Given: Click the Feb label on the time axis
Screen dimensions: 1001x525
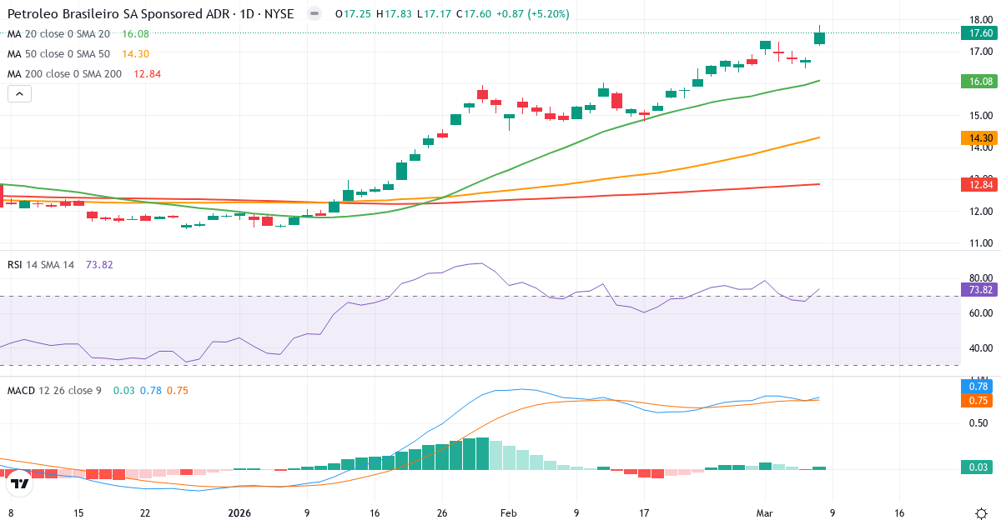Looking at the screenshot, I should (508, 513).
